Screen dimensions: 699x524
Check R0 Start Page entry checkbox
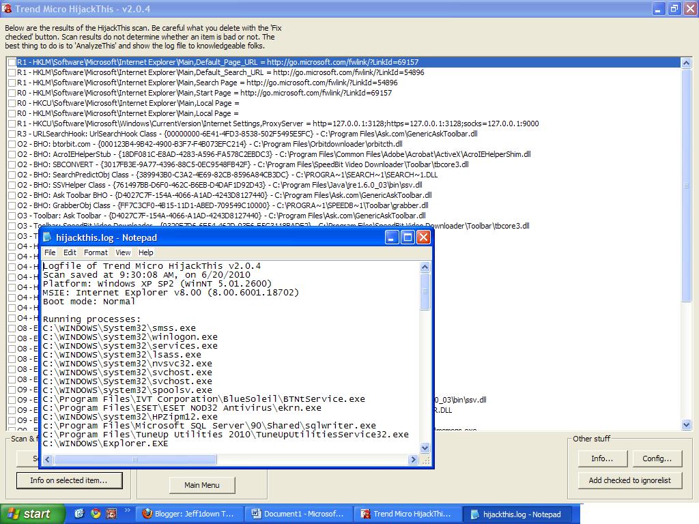[x=12, y=93]
